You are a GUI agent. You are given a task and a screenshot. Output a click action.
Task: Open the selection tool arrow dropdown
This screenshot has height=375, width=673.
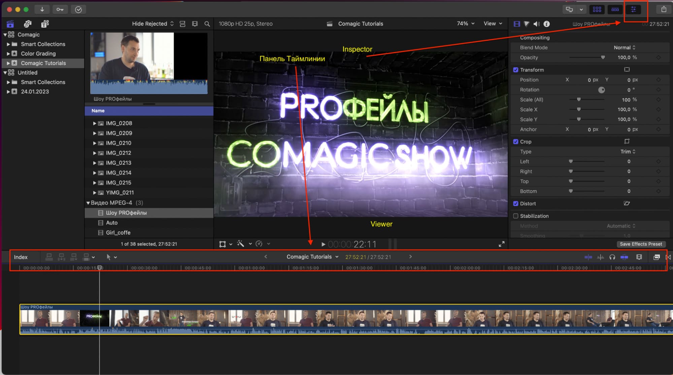click(x=111, y=257)
